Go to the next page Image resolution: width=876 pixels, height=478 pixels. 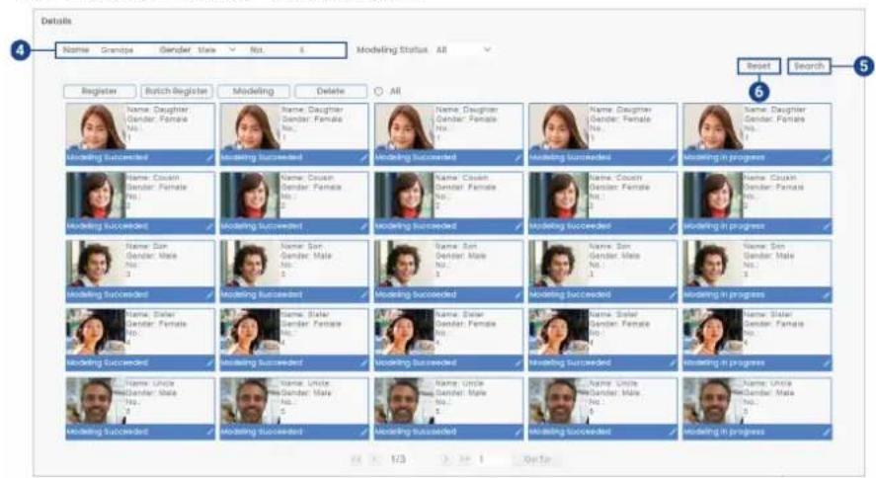pyautogui.click(x=445, y=459)
